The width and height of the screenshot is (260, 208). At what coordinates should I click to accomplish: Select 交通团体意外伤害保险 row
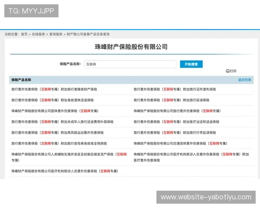click(x=181, y=143)
